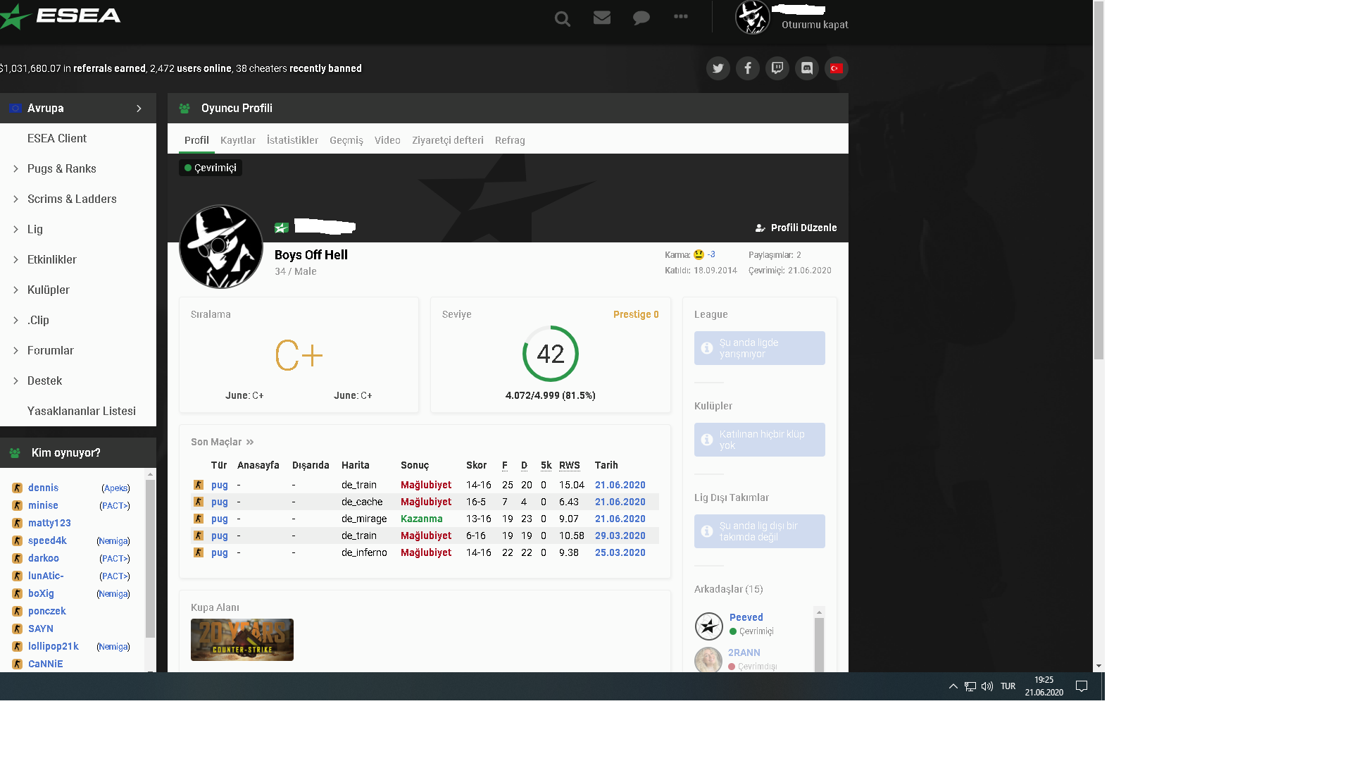Screen dimensions: 1352x761
Task: Switch to the Video tab
Action: point(387,140)
